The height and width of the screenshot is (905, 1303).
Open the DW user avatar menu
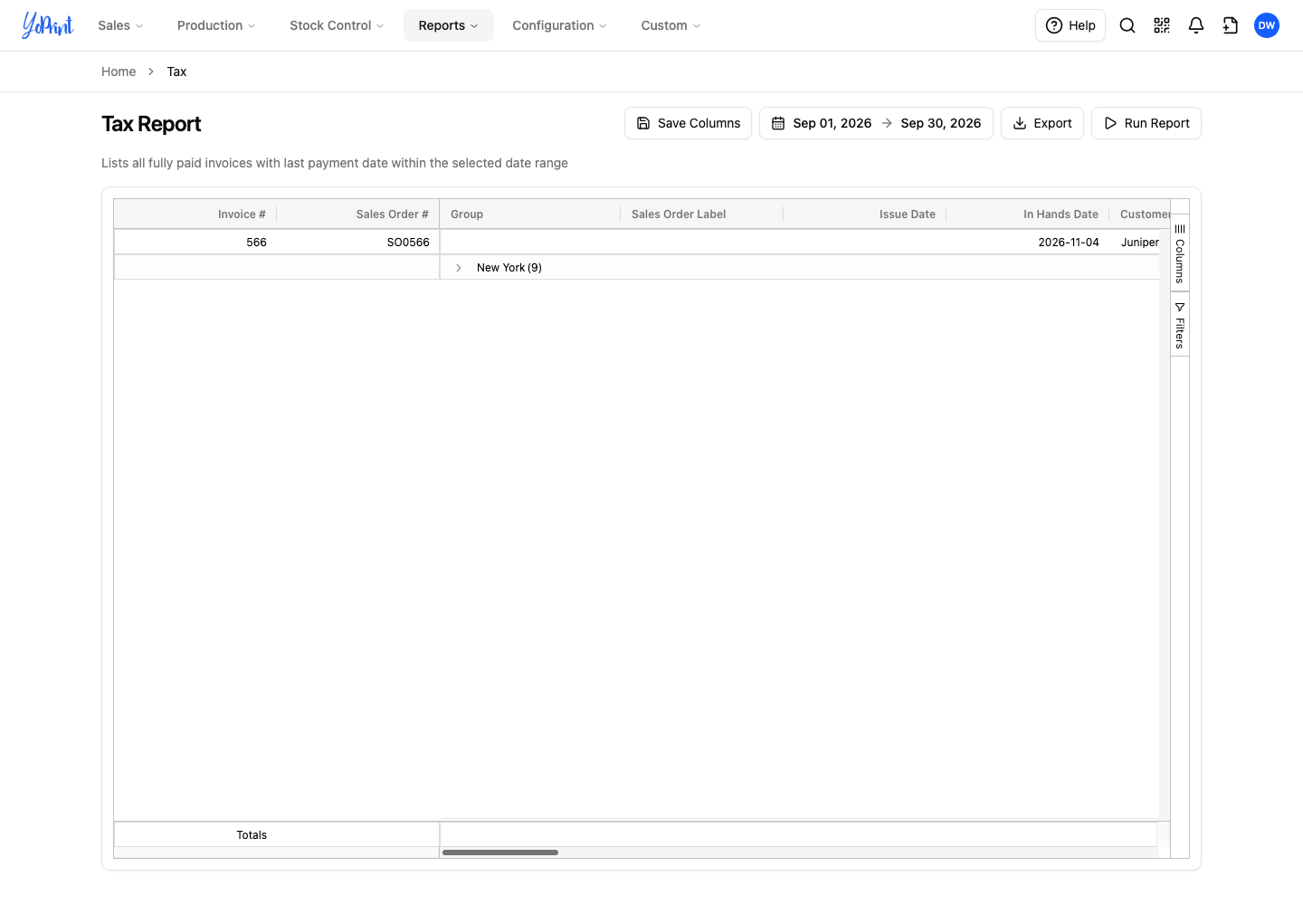[1267, 25]
